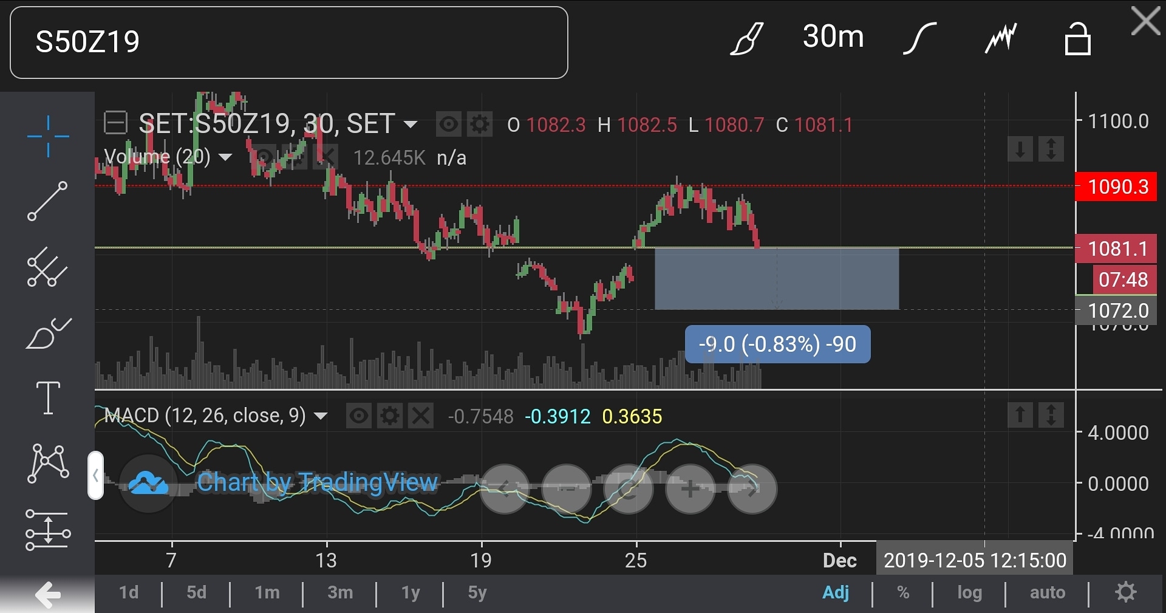Change the 30m chart interval
Image resolution: width=1166 pixels, height=613 pixels.
tap(833, 36)
